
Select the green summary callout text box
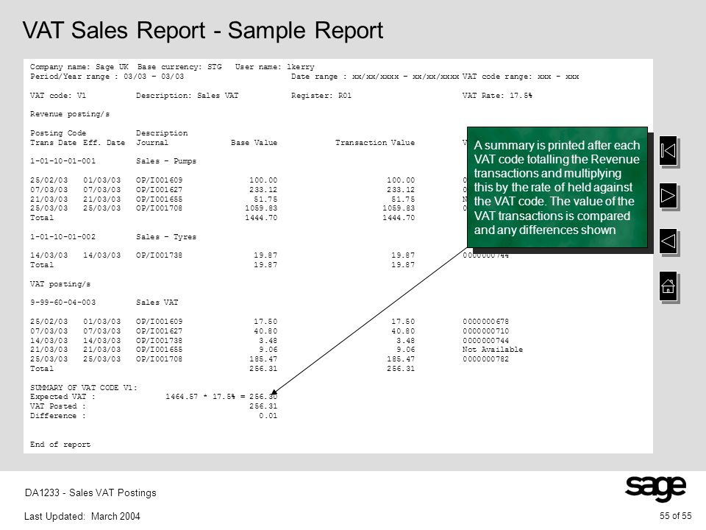click(x=557, y=187)
